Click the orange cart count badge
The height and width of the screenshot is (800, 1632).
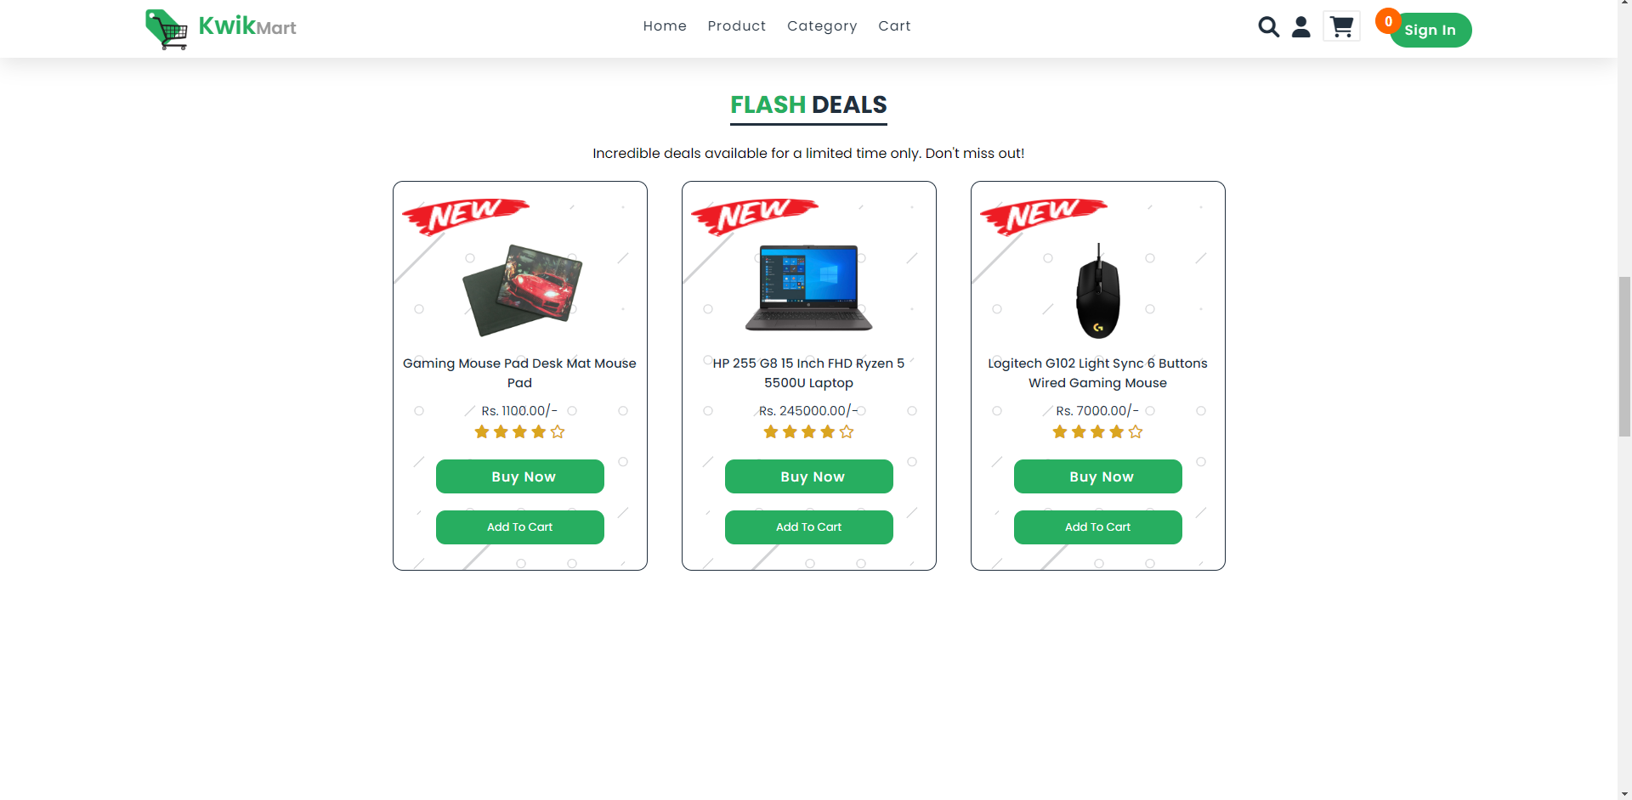[1388, 21]
